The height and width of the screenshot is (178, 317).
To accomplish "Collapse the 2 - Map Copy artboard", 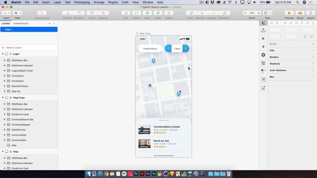I will pos(3,98).
